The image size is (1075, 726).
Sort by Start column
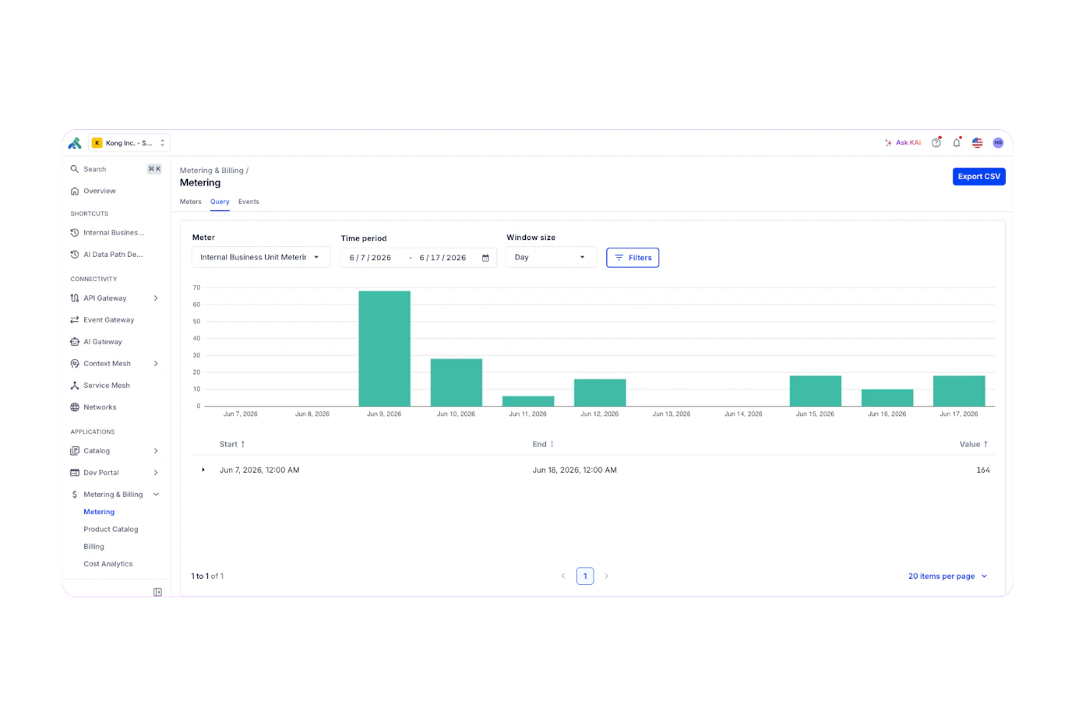click(x=232, y=444)
